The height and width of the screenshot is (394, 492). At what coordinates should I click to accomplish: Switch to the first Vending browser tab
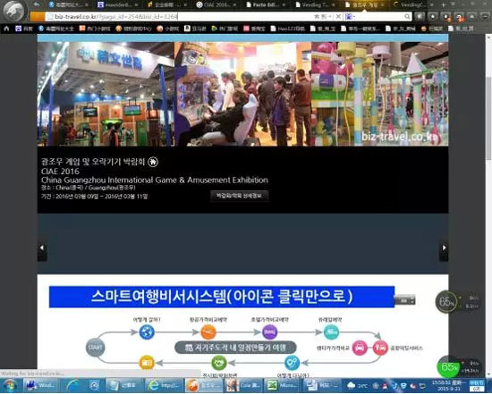316,4
